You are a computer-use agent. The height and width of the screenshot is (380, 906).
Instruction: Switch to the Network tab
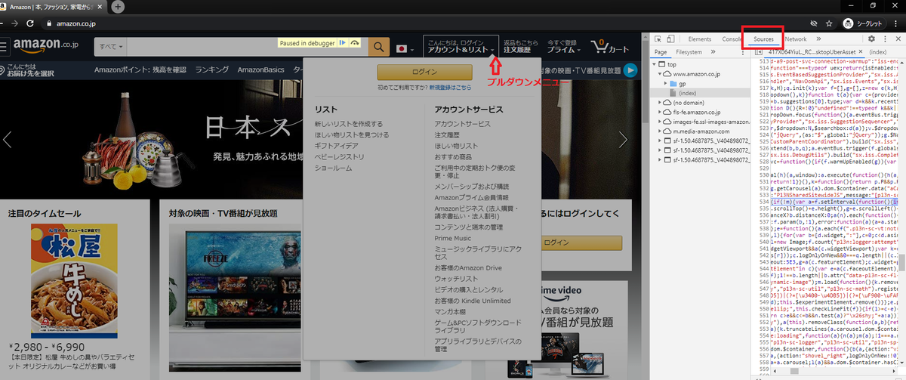795,39
